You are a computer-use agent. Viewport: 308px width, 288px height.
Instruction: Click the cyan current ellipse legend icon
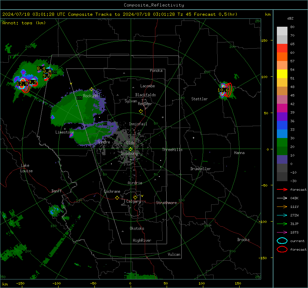click(282, 241)
